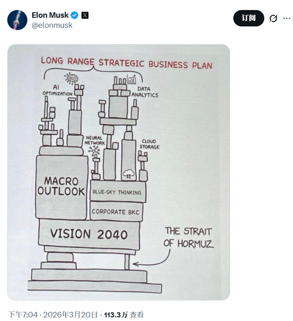Open the three-dot more options menu
Viewport: 293px width, 321px height.
[287, 18]
